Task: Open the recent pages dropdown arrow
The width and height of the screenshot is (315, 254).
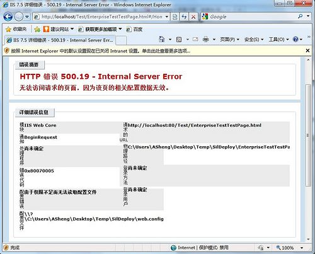Action: click(27, 16)
